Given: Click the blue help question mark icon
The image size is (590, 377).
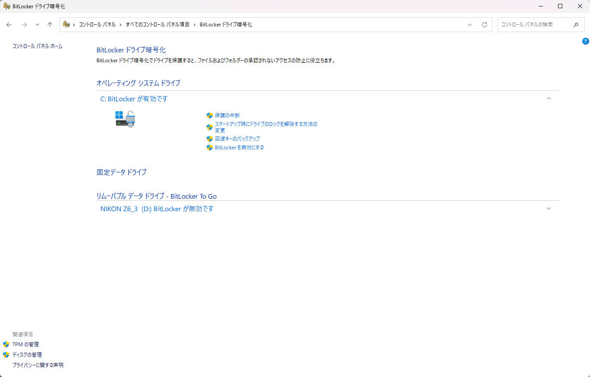Looking at the screenshot, I should [x=586, y=41].
